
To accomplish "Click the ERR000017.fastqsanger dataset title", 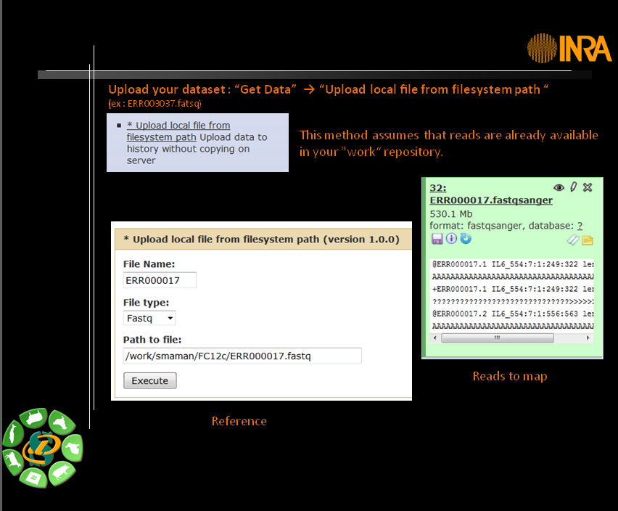I will pos(491,200).
